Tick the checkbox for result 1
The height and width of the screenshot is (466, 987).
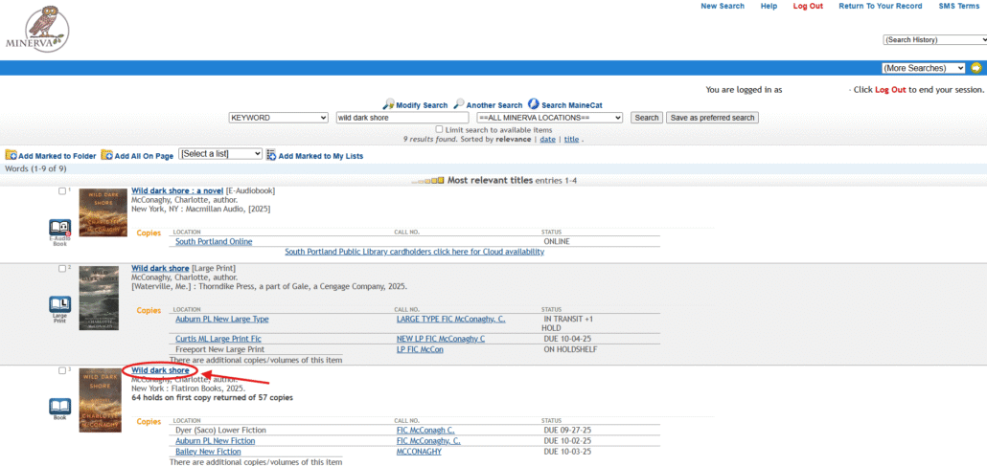62,191
